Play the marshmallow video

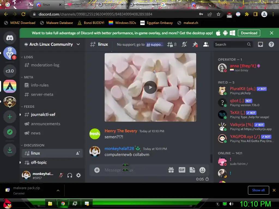150,87
